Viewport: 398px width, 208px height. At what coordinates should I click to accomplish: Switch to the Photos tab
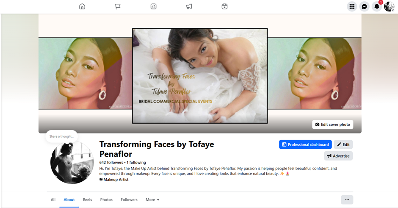[106, 200]
